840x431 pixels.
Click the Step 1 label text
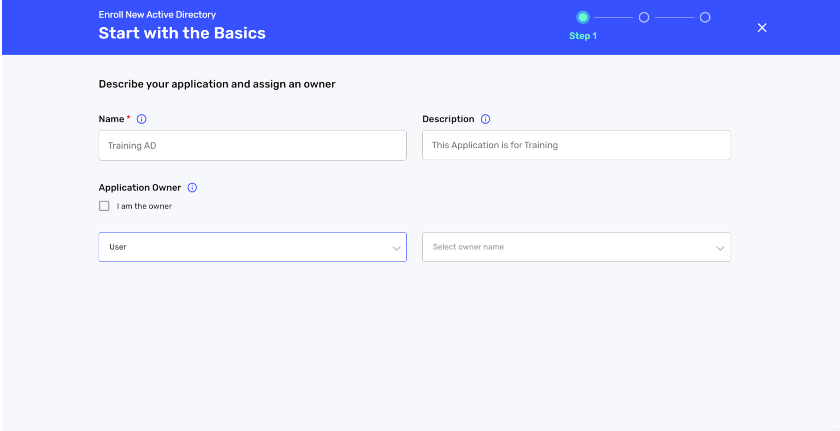(582, 36)
